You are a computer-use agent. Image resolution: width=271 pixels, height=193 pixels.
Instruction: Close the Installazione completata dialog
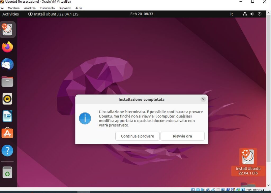203,99
